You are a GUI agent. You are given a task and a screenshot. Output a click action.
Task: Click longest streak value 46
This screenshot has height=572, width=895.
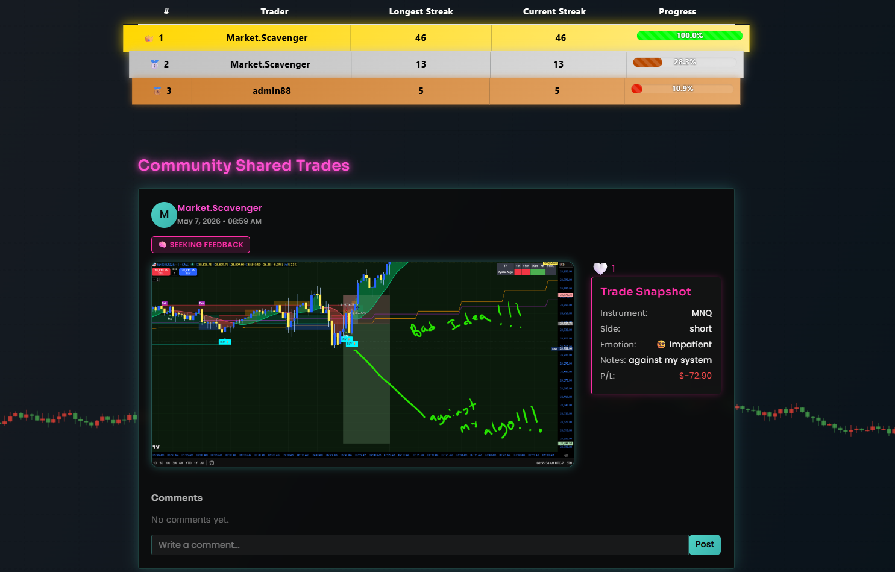click(421, 38)
